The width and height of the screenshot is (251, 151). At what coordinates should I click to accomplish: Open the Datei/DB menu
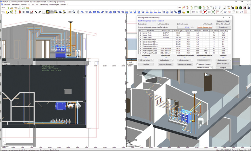click(x=7, y=5)
